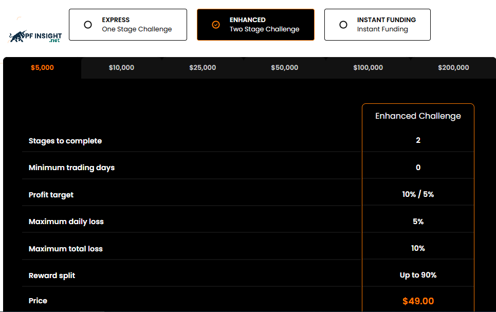Select the Enhanced Two Stage Challenge radio

(x=216, y=25)
